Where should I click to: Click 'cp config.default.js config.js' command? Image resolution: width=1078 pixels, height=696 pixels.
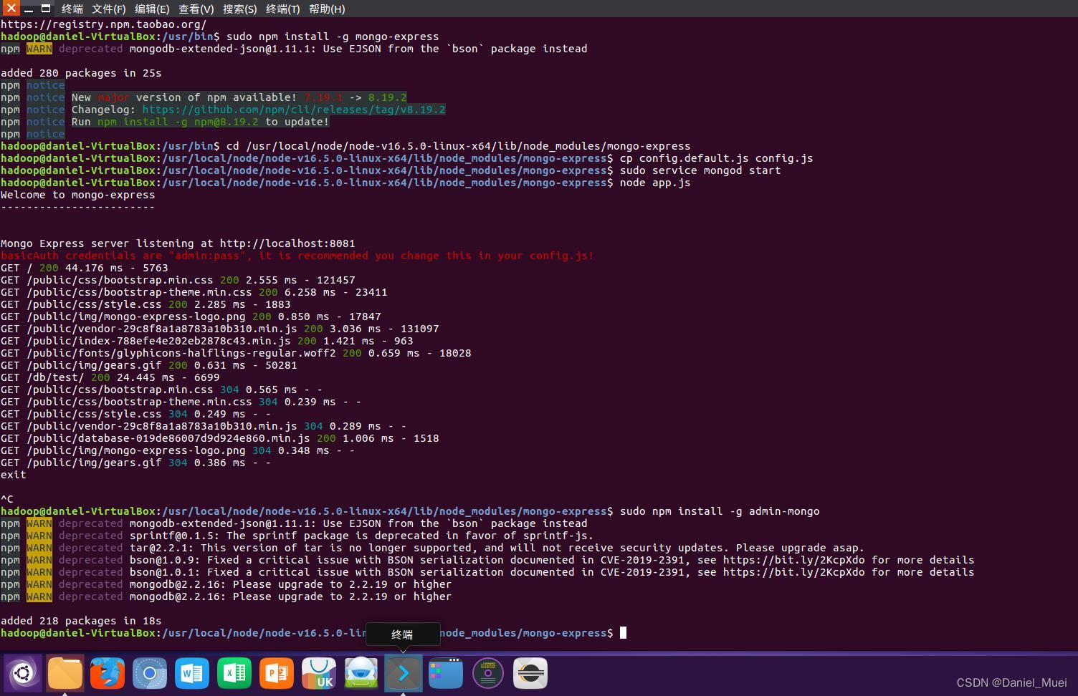pos(717,158)
